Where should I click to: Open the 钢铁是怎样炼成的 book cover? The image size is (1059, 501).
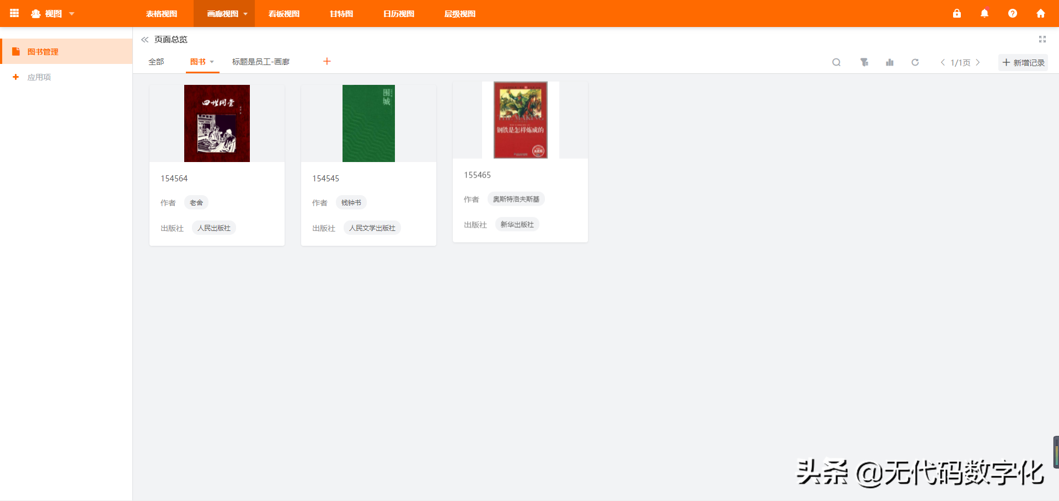pyautogui.click(x=521, y=120)
